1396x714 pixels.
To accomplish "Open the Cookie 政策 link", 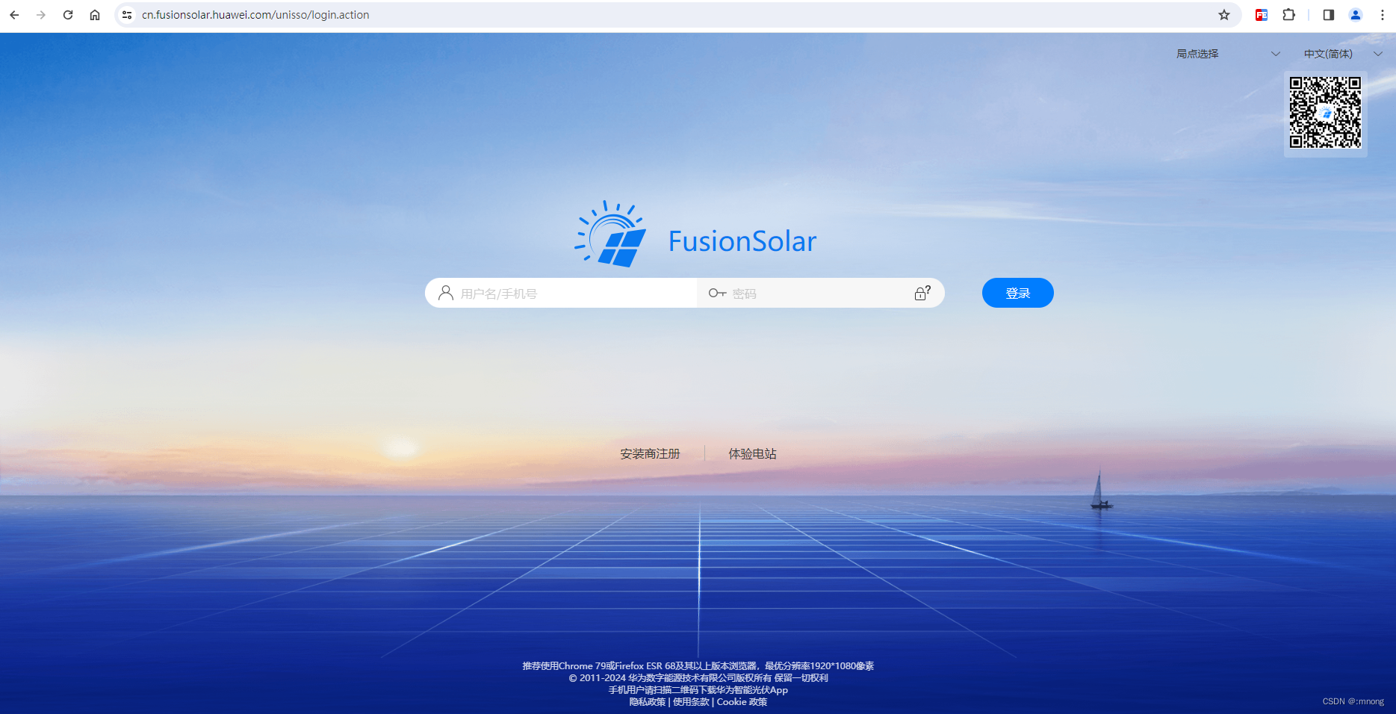I will (742, 702).
